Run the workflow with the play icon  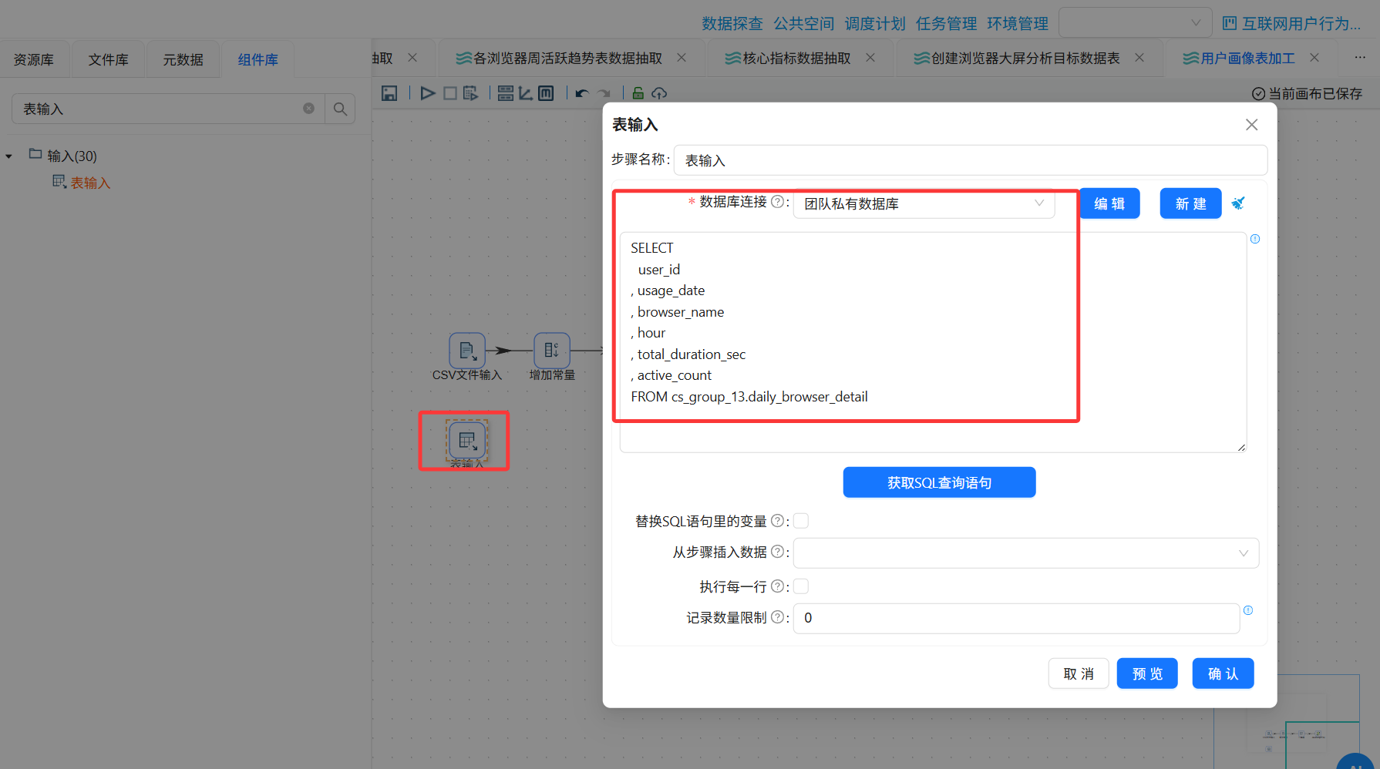pyautogui.click(x=427, y=93)
